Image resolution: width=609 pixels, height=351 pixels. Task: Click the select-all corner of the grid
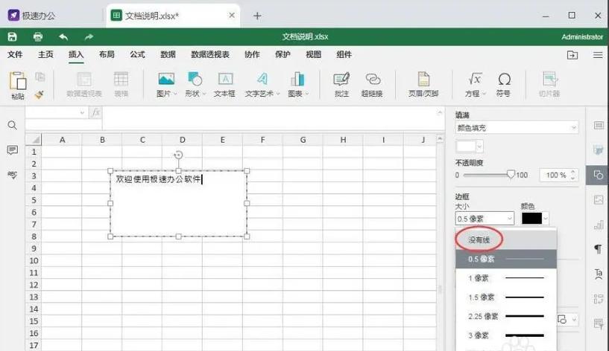[x=34, y=140]
